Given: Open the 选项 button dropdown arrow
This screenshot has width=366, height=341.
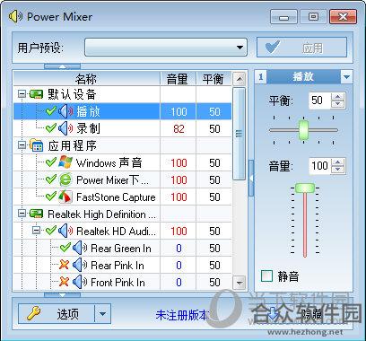Looking at the screenshot, I should click(x=102, y=314).
